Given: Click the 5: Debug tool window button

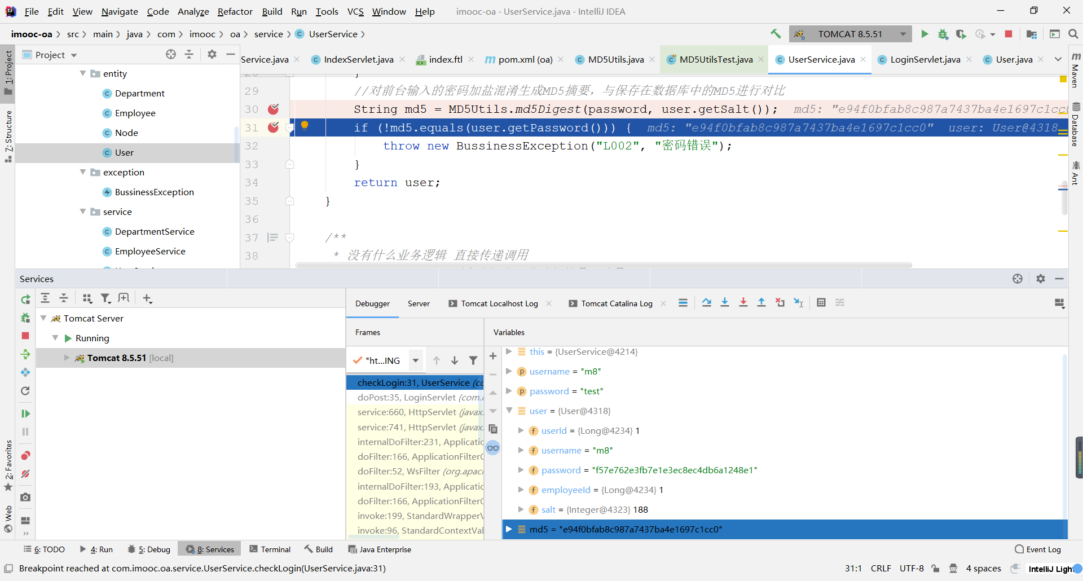Looking at the screenshot, I should [149, 549].
